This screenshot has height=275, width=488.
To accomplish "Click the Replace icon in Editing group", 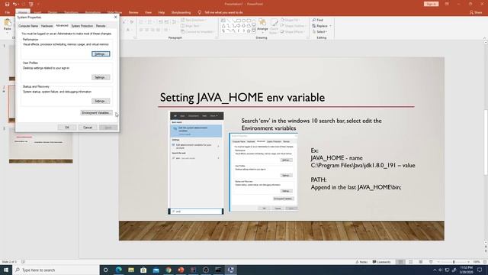I will (314, 26).
